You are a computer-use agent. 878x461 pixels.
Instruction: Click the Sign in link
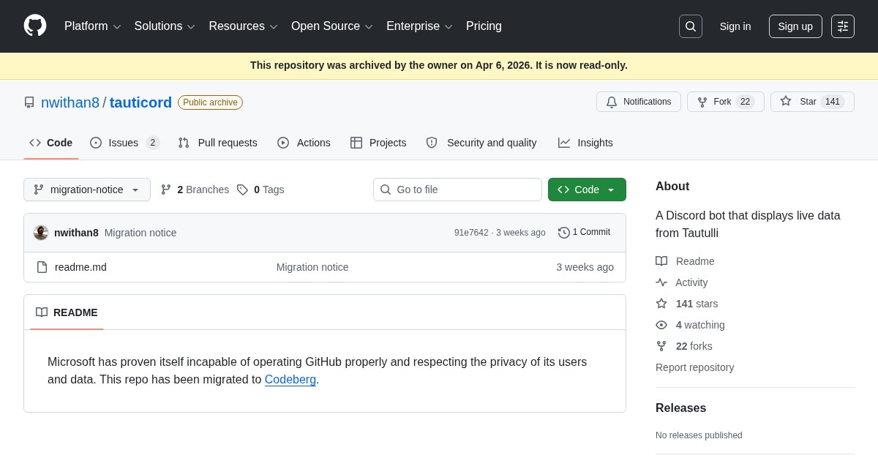[735, 26]
